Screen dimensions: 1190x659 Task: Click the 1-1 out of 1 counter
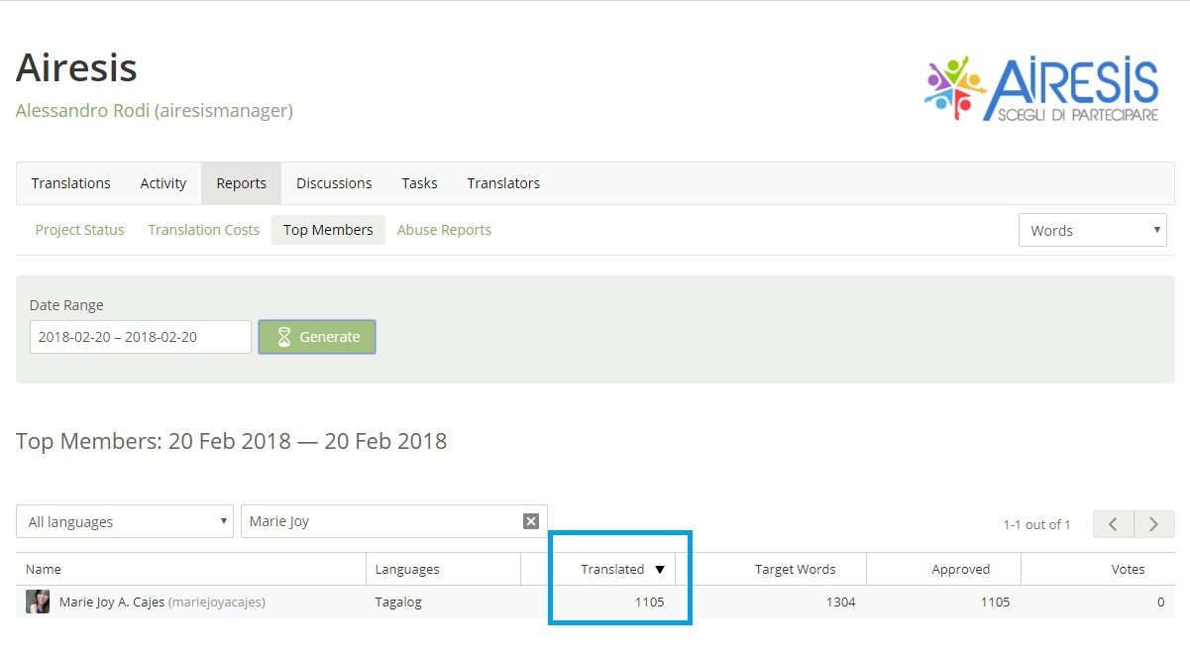pyautogui.click(x=1036, y=524)
